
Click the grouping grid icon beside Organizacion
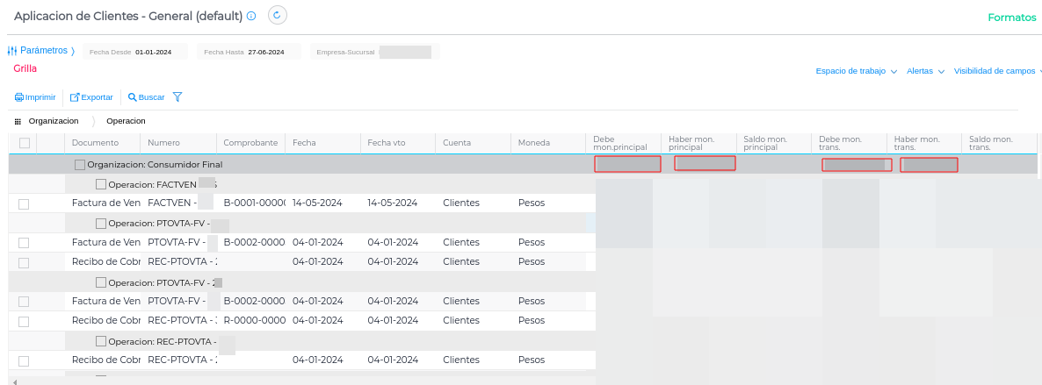(x=18, y=121)
